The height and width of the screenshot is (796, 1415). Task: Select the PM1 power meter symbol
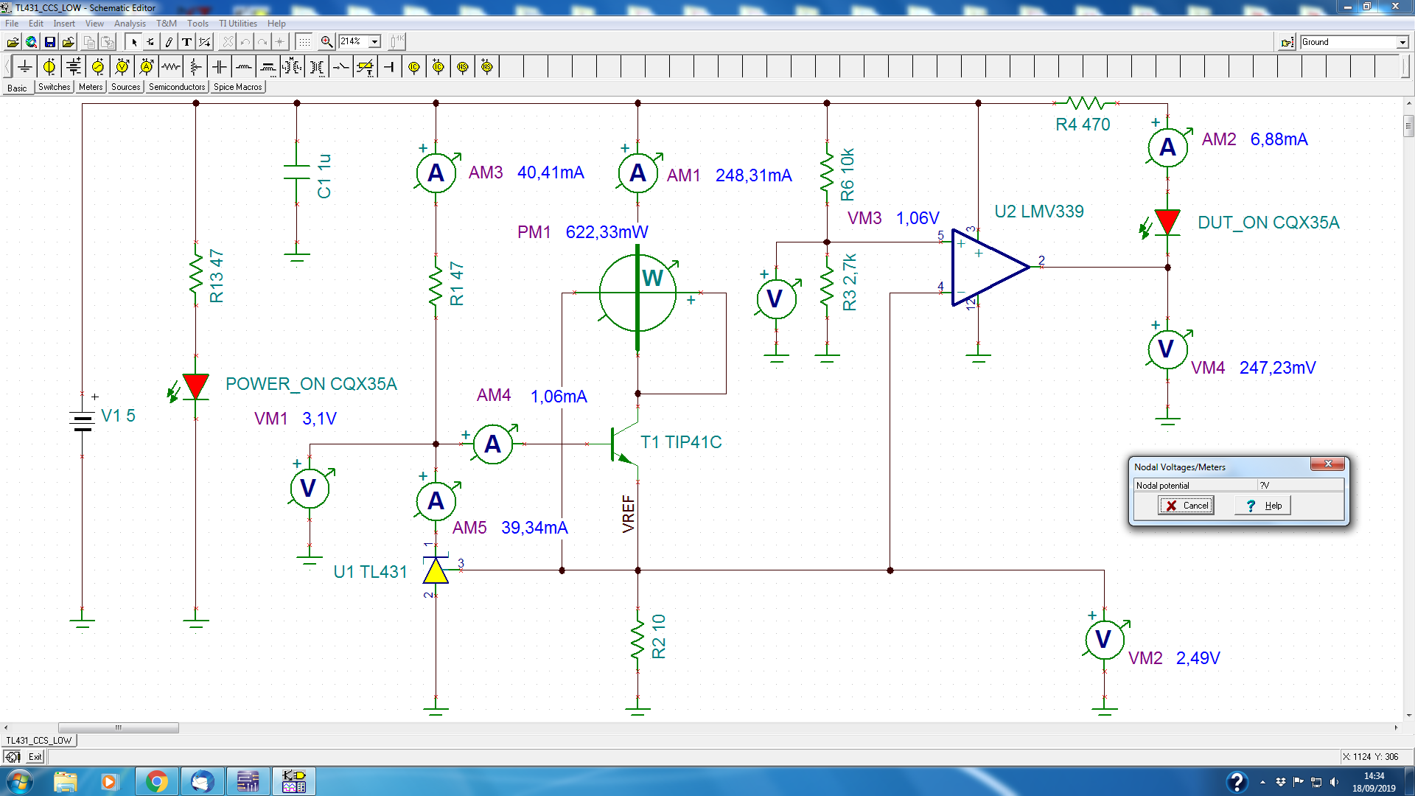638,293
